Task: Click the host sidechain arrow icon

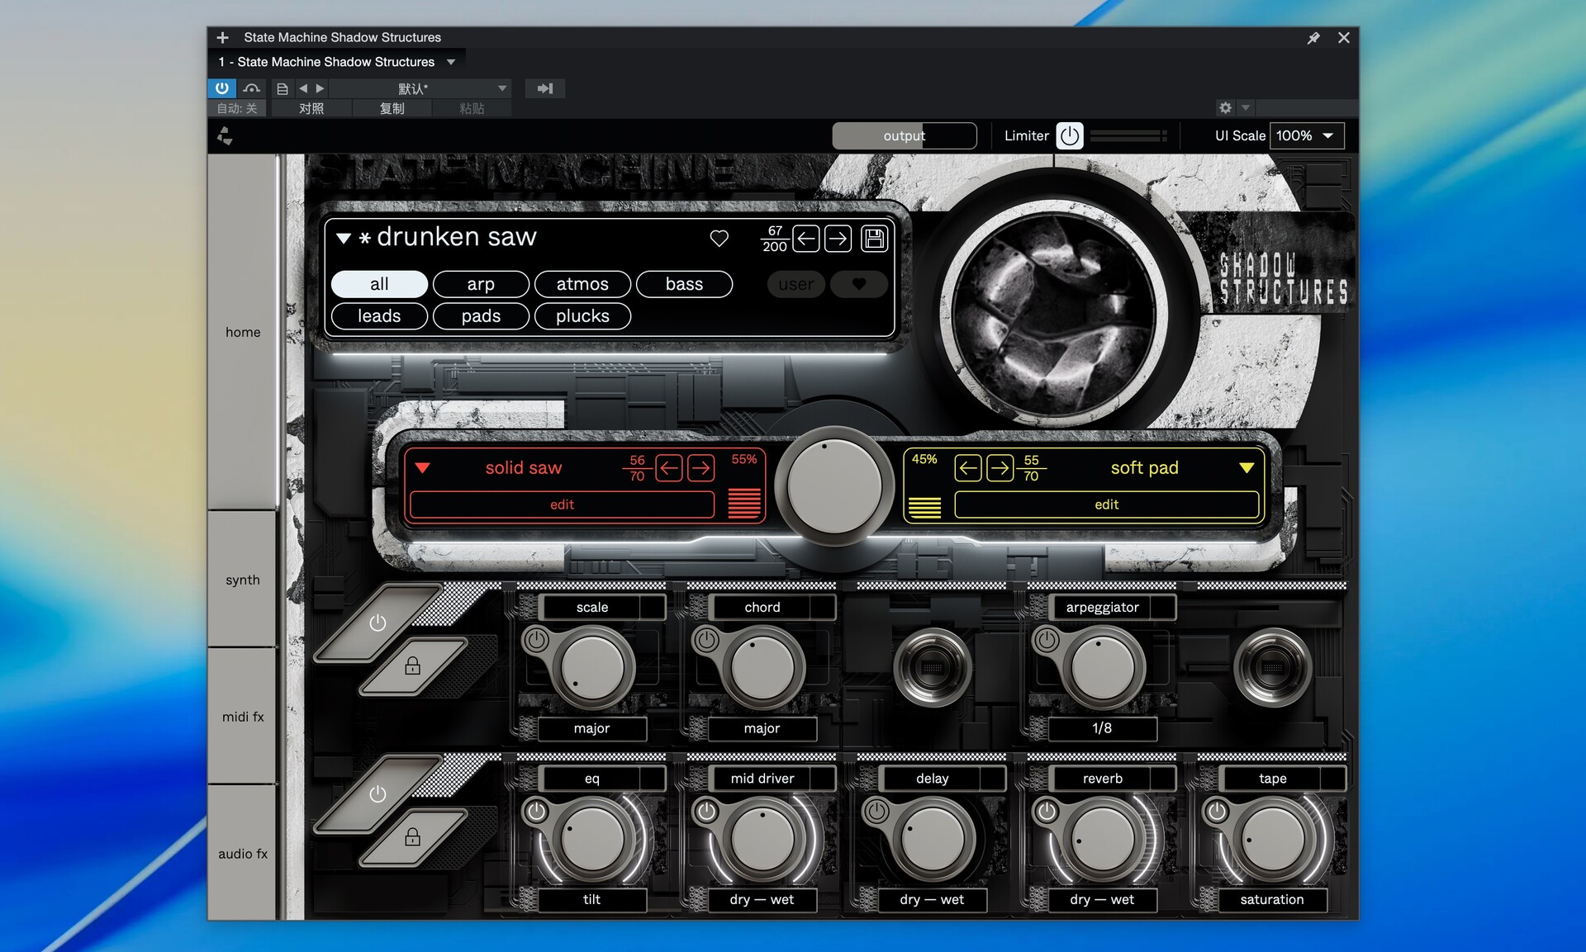Action: click(545, 88)
